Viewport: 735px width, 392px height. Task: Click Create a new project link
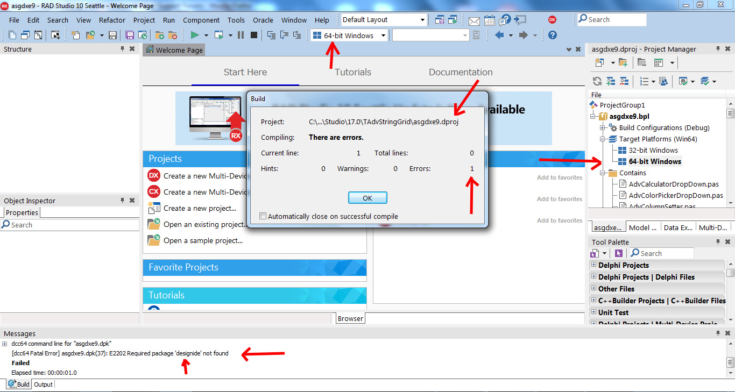click(200, 208)
